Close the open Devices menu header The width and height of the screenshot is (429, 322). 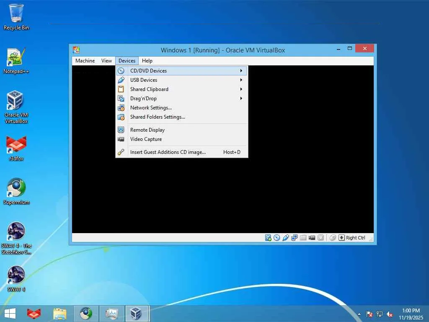pos(127,61)
